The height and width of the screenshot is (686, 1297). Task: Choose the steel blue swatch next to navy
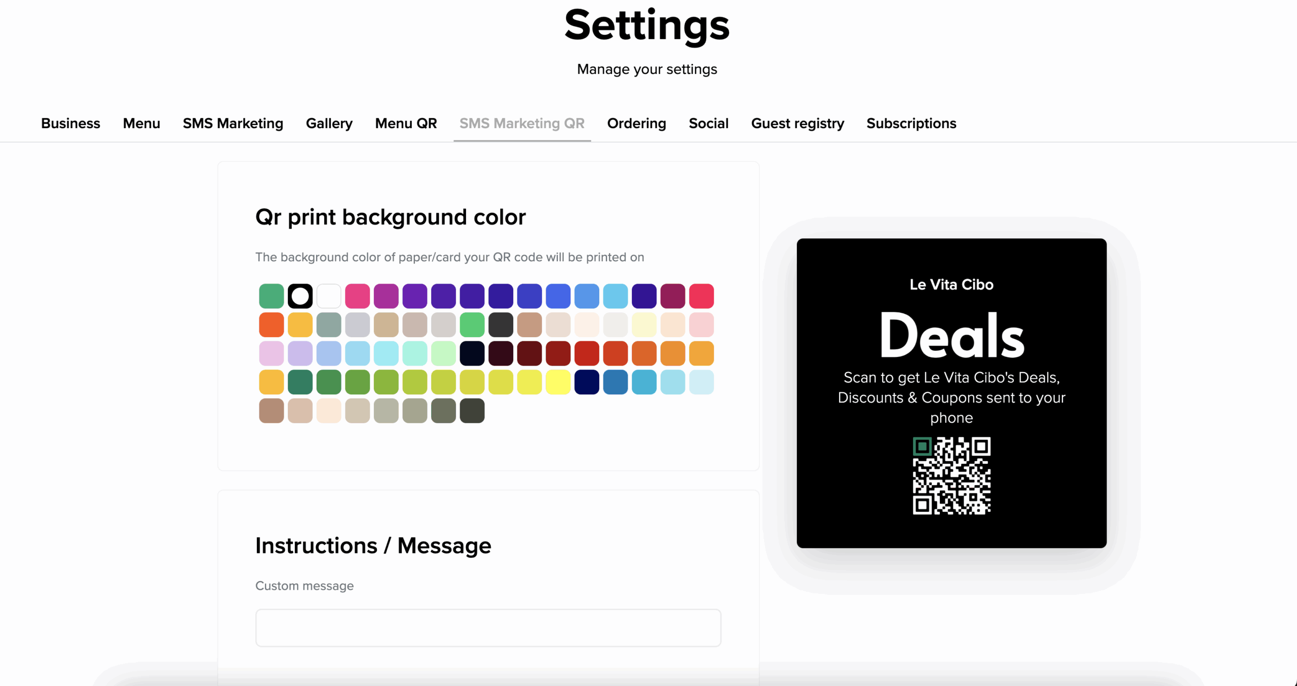616,382
